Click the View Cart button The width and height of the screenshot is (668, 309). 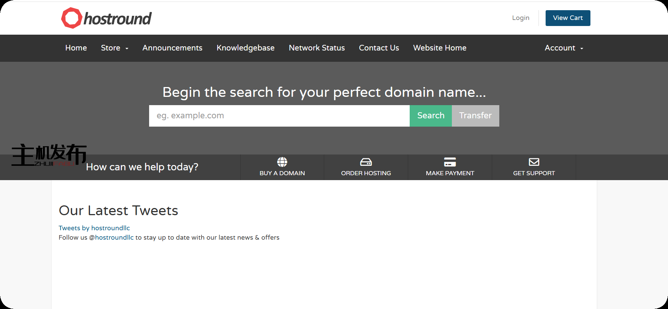[567, 18]
